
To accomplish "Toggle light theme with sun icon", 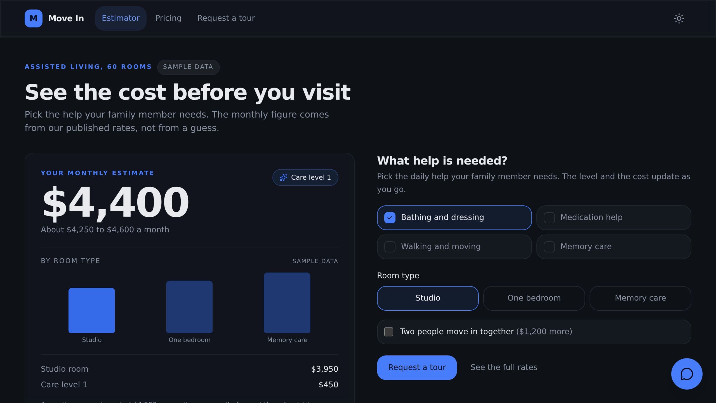I will pyautogui.click(x=679, y=18).
